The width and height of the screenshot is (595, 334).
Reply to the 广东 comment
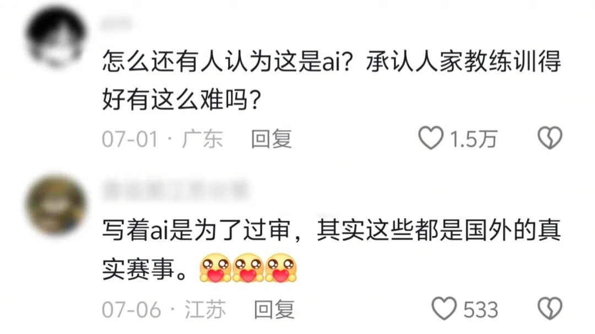point(271,139)
